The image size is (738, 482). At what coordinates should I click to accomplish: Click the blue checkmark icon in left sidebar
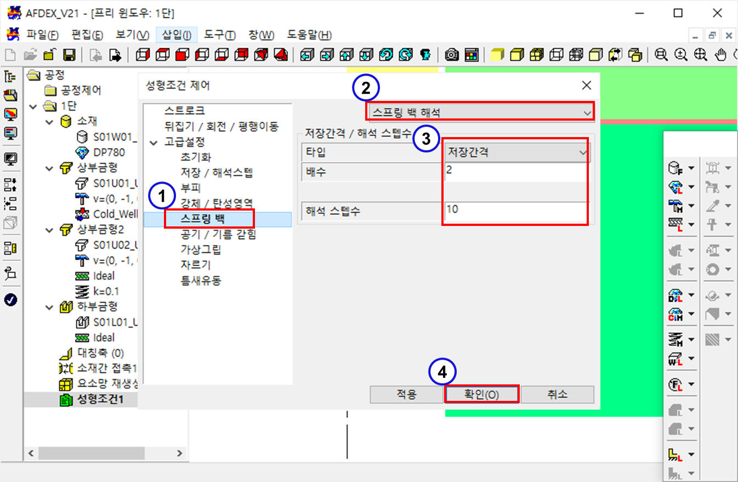coord(10,299)
